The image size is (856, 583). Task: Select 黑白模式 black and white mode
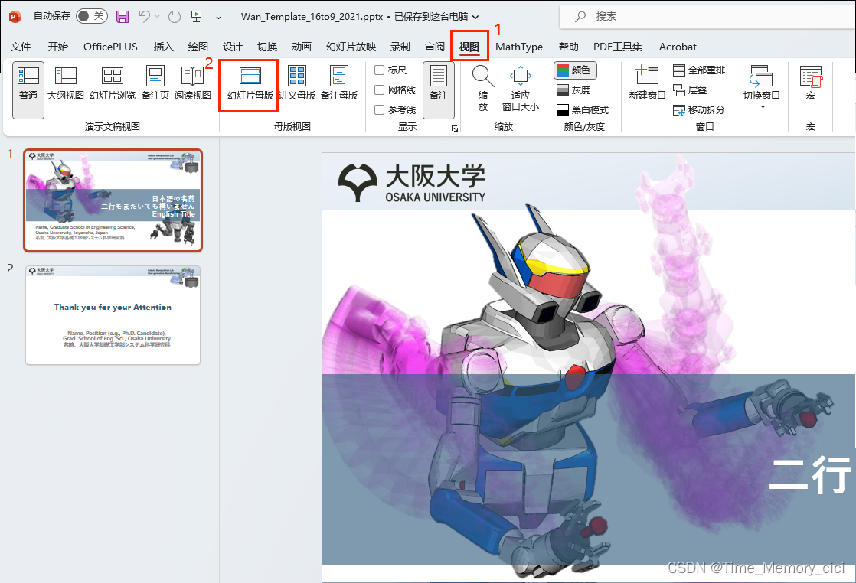[x=583, y=109]
